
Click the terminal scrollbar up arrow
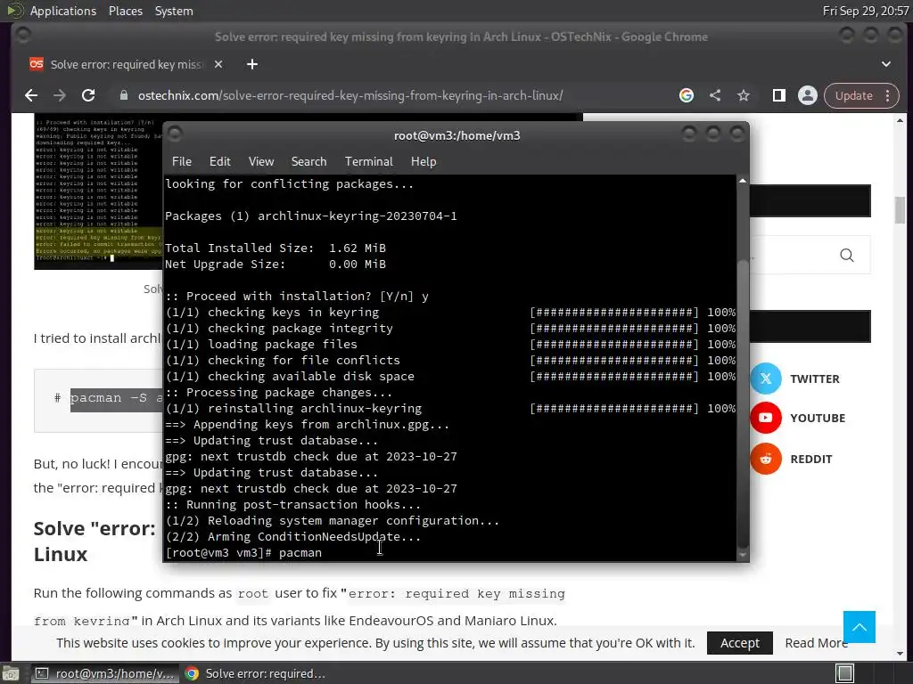(743, 182)
